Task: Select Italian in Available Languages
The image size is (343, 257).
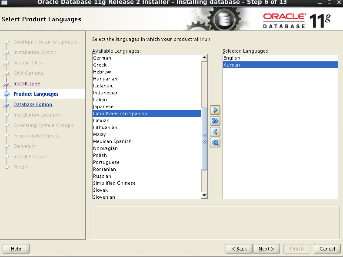Action: [x=147, y=100]
